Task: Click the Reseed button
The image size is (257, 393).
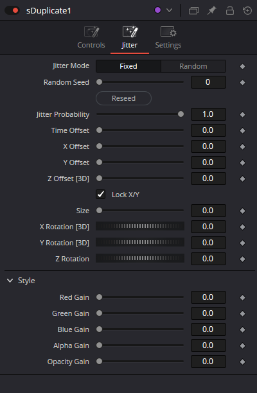Action: tap(123, 98)
